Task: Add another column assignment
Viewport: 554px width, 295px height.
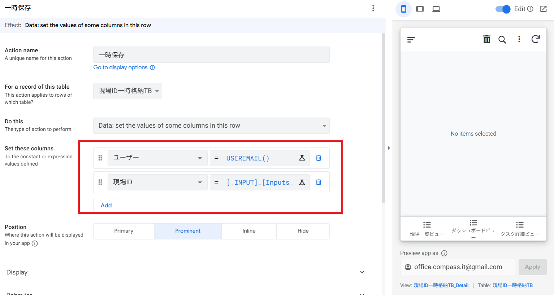Action: (106, 205)
